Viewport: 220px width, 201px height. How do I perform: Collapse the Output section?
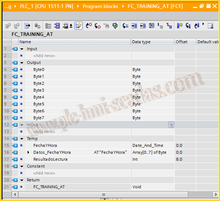[x=22, y=63]
